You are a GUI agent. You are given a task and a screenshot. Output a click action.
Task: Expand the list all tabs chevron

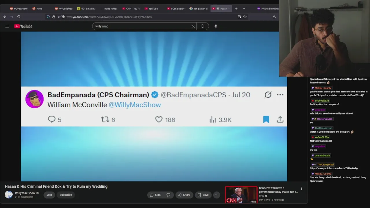(244, 9)
